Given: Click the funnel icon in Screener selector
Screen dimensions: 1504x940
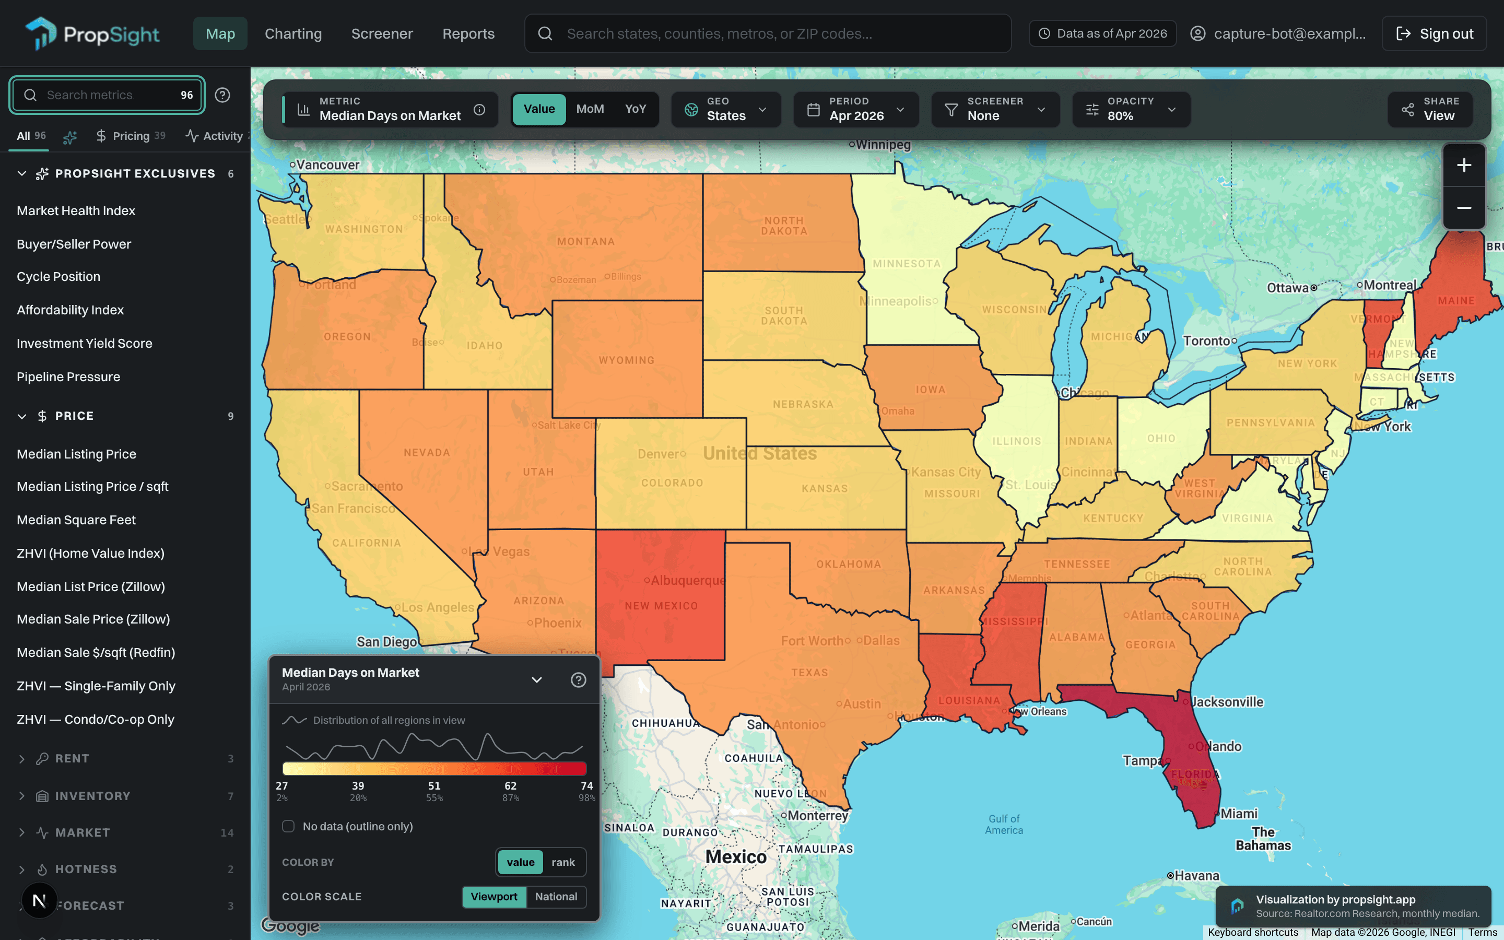Looking at the screenshot, I should coord(951,110).
